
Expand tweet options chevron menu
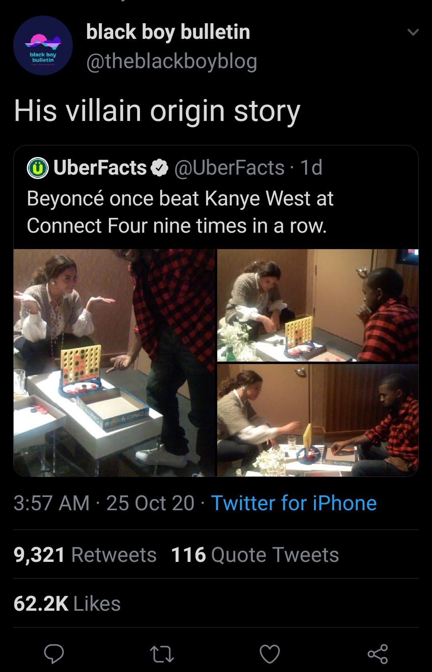tap(413, 32)
